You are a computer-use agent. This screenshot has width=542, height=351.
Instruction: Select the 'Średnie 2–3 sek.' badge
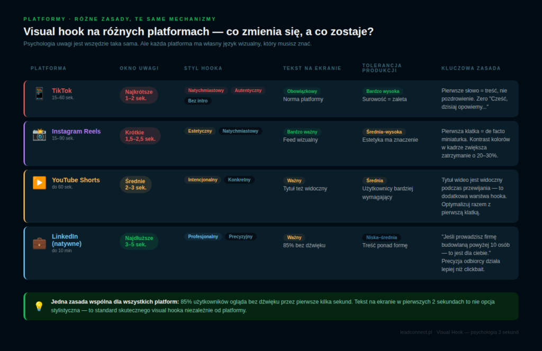136,184
